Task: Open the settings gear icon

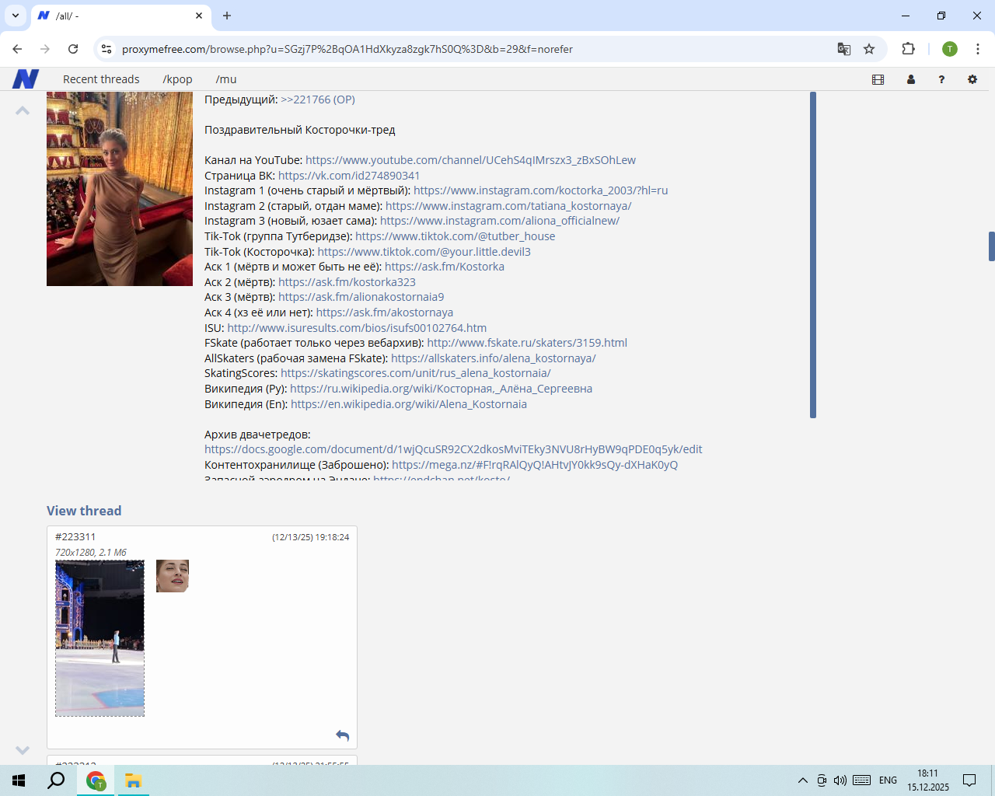Action: click(972, 79)
